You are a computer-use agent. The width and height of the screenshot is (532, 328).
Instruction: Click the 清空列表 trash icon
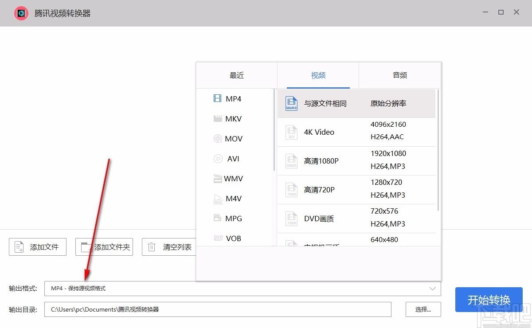152,247
